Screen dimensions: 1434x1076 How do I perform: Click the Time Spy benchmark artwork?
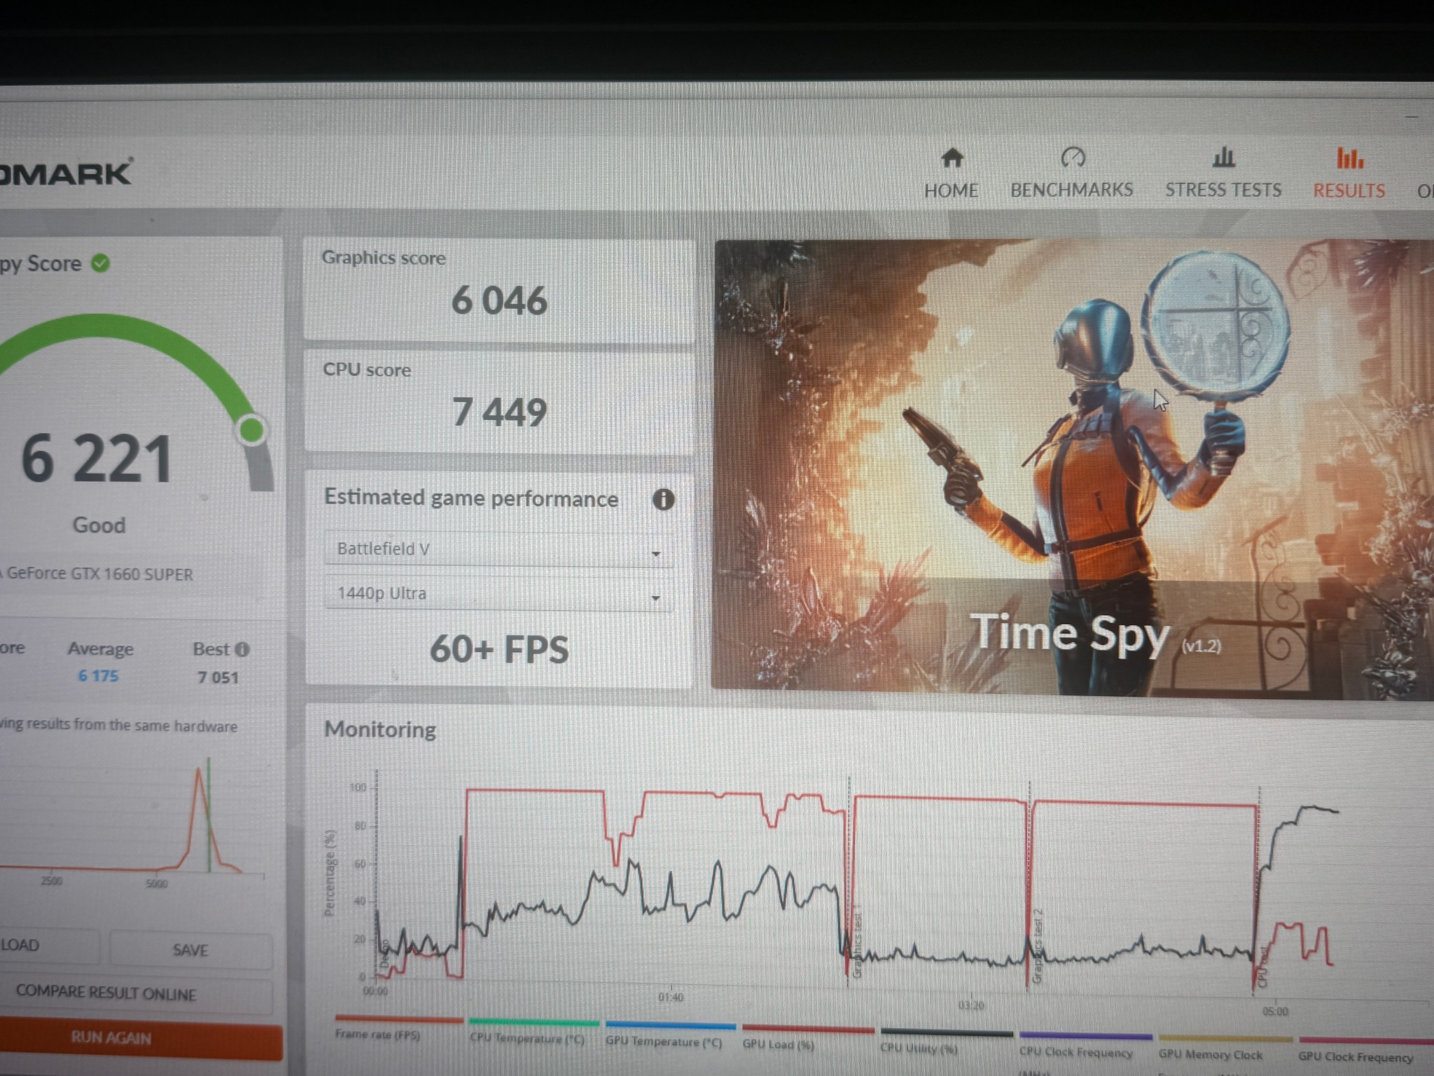click(x=1073, y=468)
